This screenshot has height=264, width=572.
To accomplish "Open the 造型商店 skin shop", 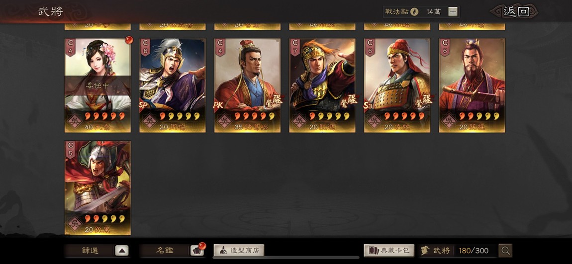I will pyautogui.click(x=239, y=251).
